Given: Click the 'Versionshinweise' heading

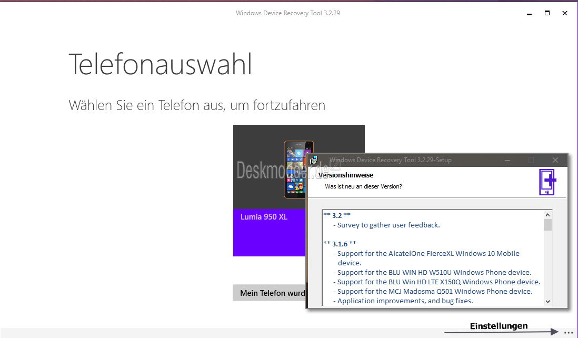Looking at the screenshot, I should coord(346,175).
